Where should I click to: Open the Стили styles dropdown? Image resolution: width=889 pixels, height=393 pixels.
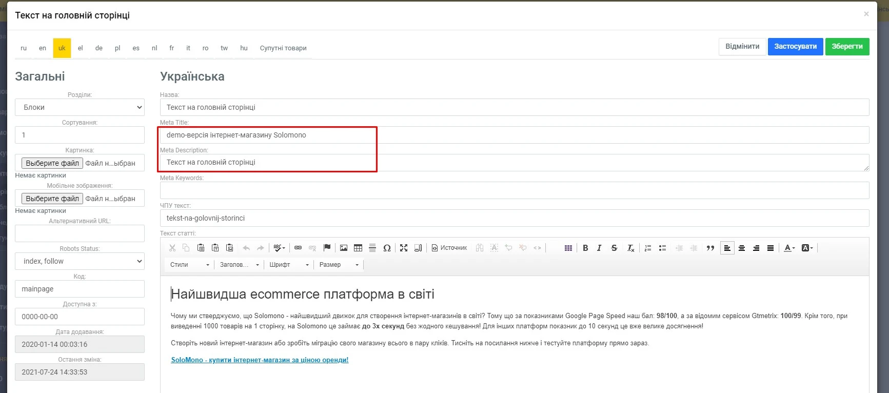tap(190, 265)
